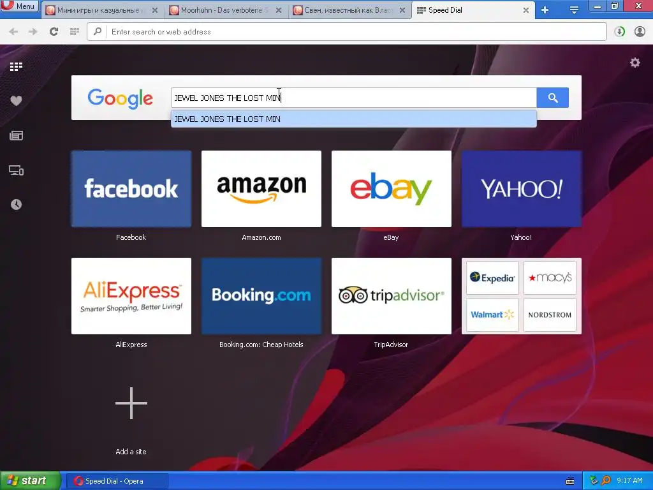Open the user account profile icon
Viewport: 653px width, 490px height.
[640, 32]
